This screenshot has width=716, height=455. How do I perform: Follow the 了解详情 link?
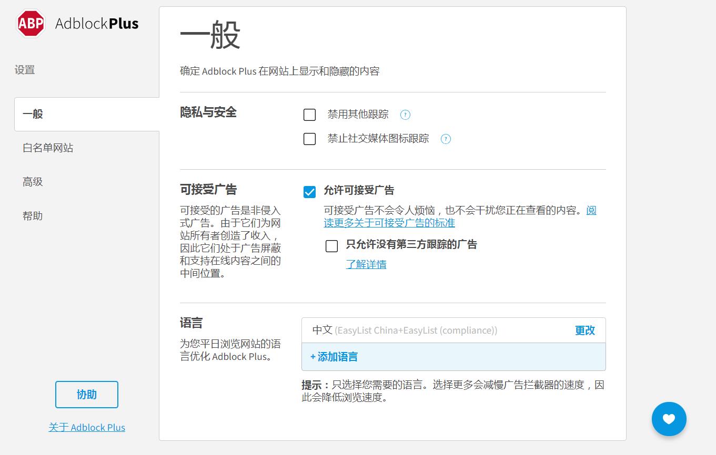[x=366, y=264]
